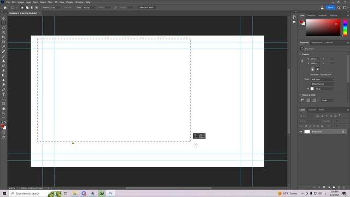Screen dimensions: 350x197
Task: Choose Add to selection mode icon
Action: point(27,8)
